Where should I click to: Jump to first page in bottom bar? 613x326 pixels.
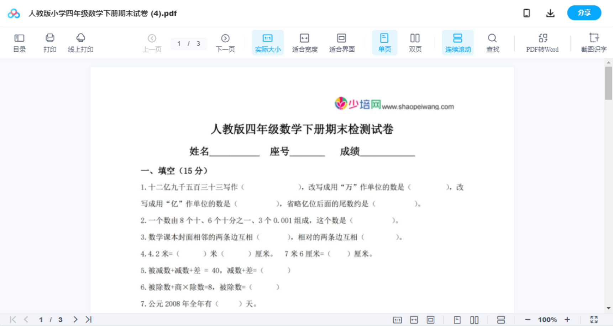[x=13, y=320]
